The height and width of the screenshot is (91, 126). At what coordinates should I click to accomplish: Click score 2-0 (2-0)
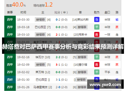tap(61, 87)
